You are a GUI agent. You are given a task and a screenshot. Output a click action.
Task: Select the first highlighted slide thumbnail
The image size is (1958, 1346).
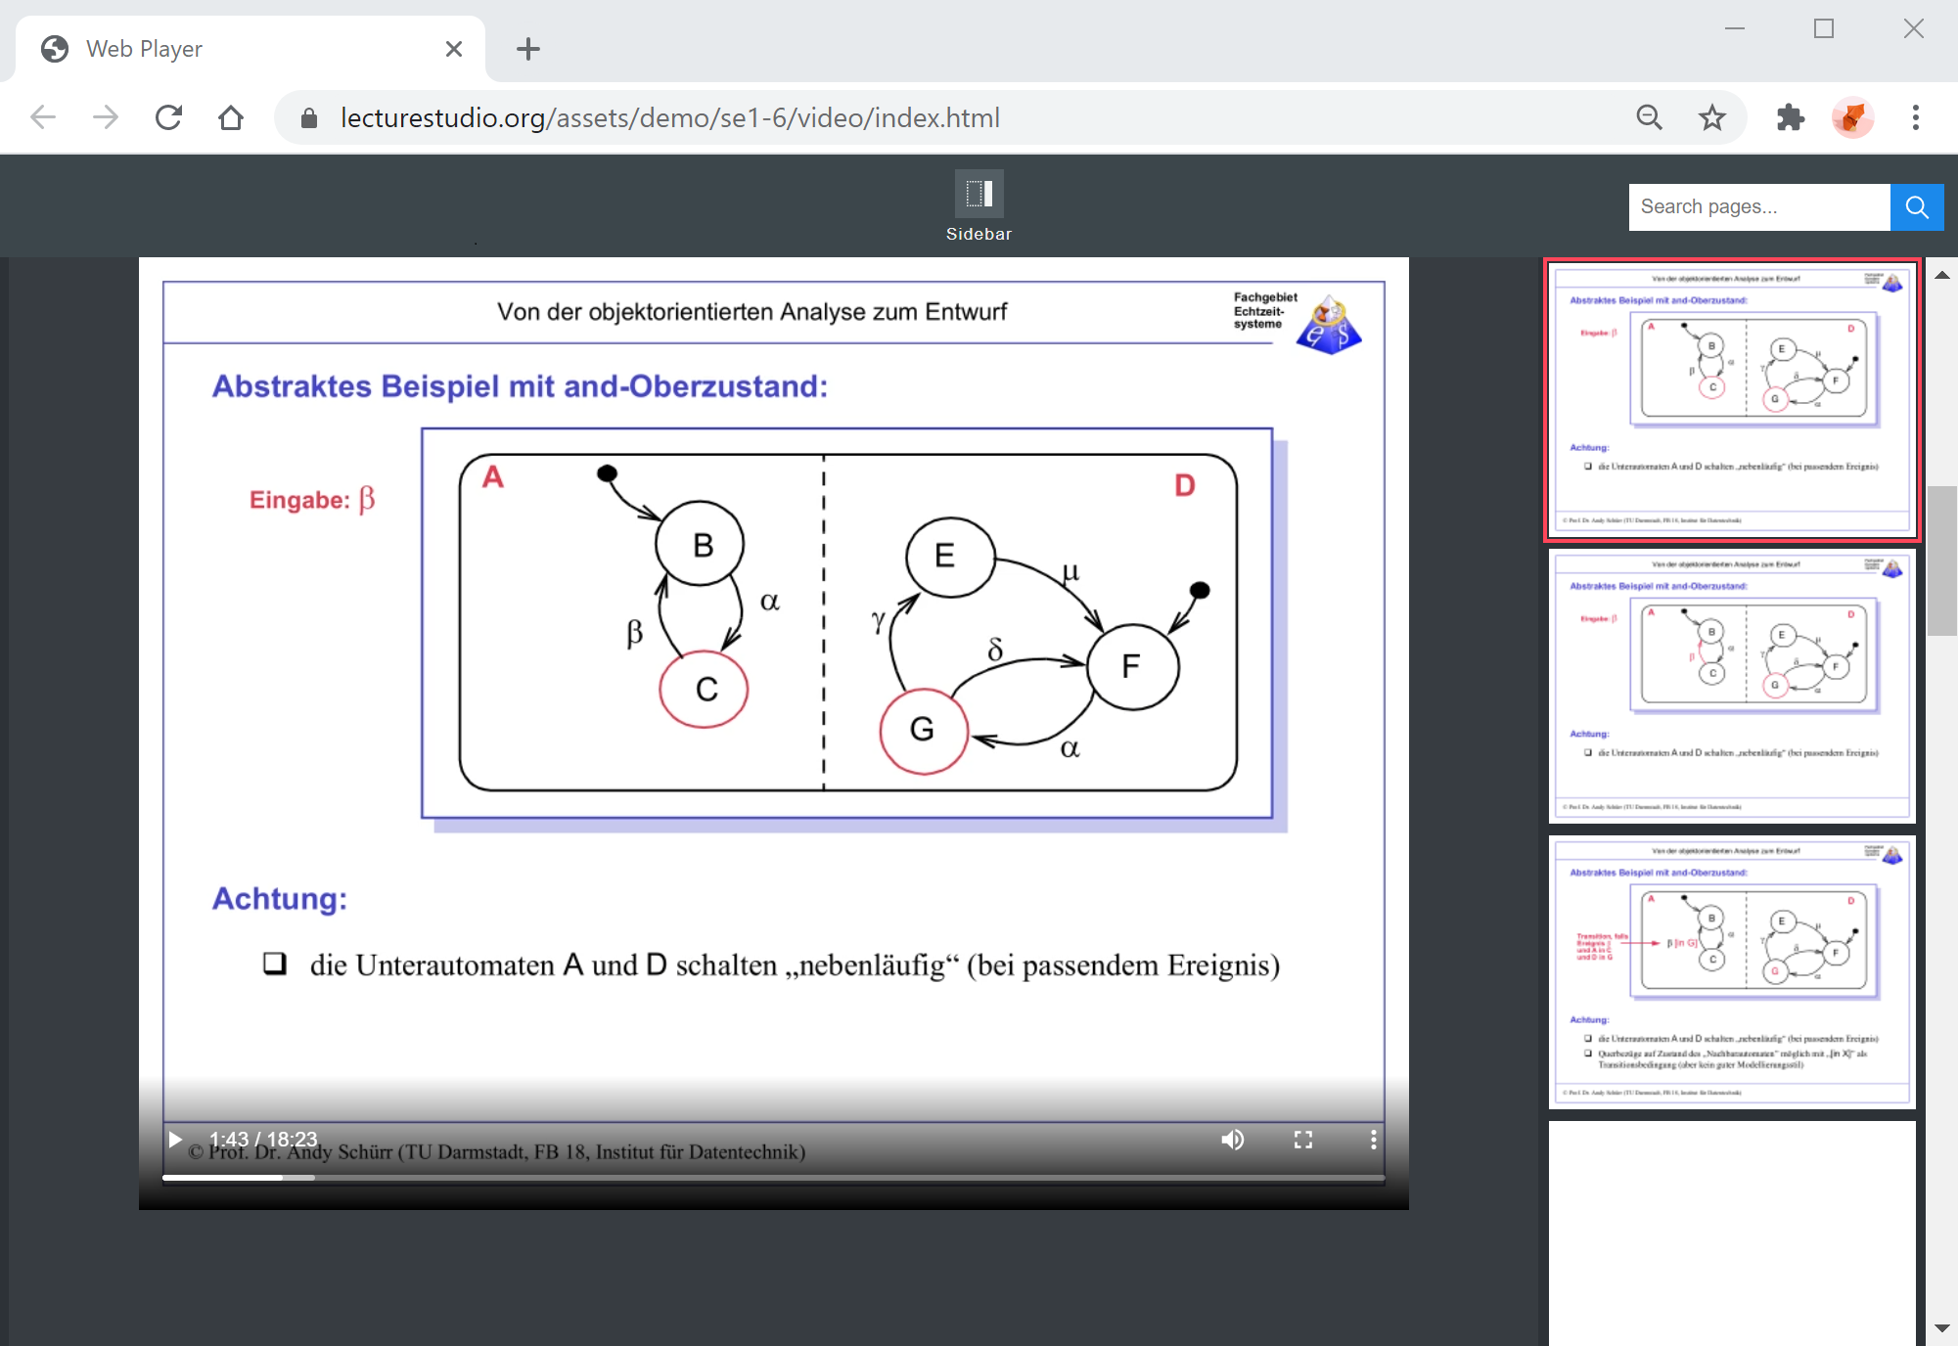[x=1732, y=400]
